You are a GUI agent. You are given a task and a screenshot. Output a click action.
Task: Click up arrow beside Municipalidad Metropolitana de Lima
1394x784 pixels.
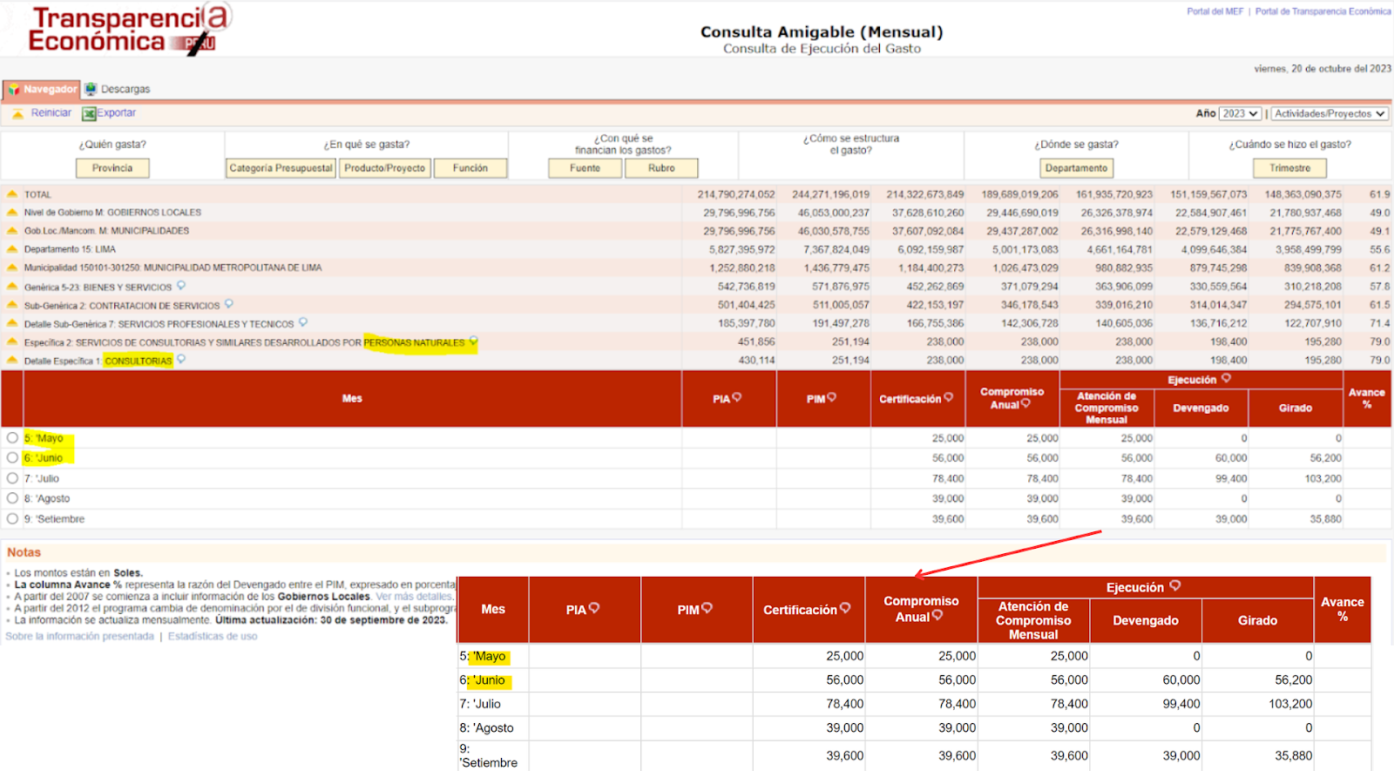pos(12,267)
